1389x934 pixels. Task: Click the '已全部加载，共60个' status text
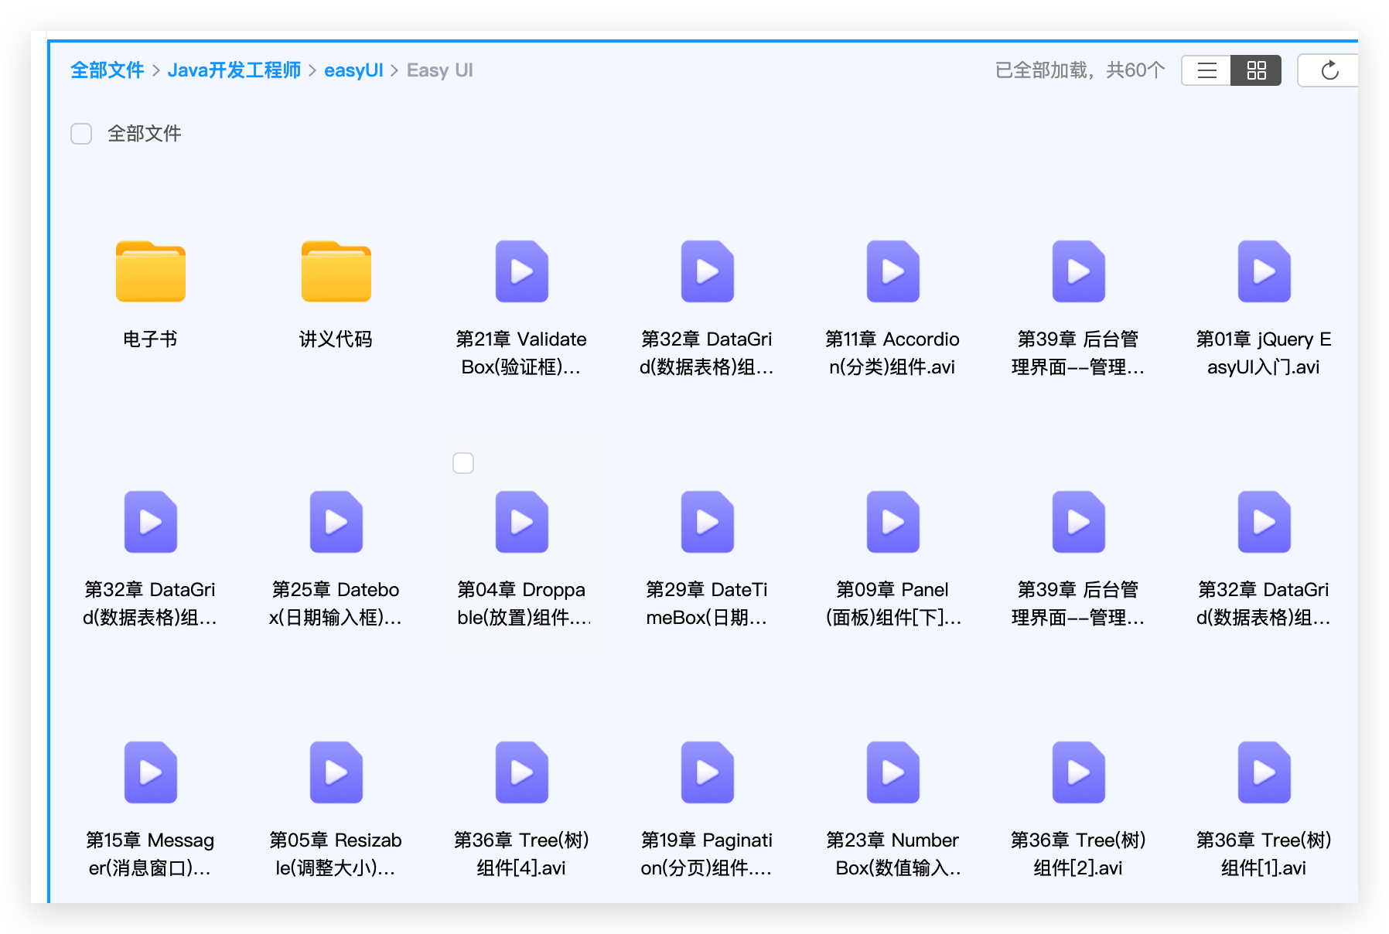pos(1080,70)
